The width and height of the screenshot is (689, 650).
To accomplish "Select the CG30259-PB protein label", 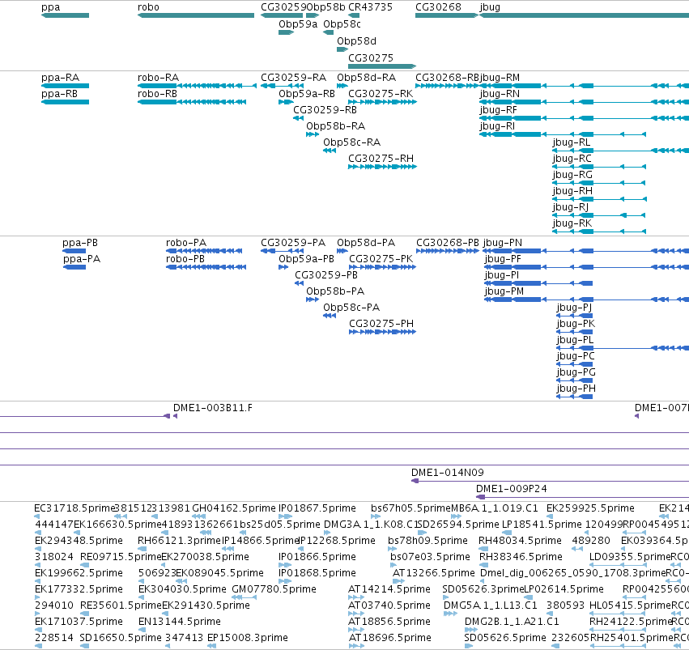I will (x=326, y=275).
